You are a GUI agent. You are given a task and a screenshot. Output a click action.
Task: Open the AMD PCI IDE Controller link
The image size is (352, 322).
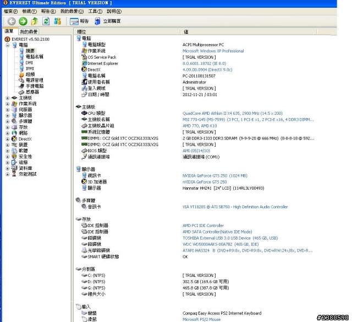coord(203,225)
